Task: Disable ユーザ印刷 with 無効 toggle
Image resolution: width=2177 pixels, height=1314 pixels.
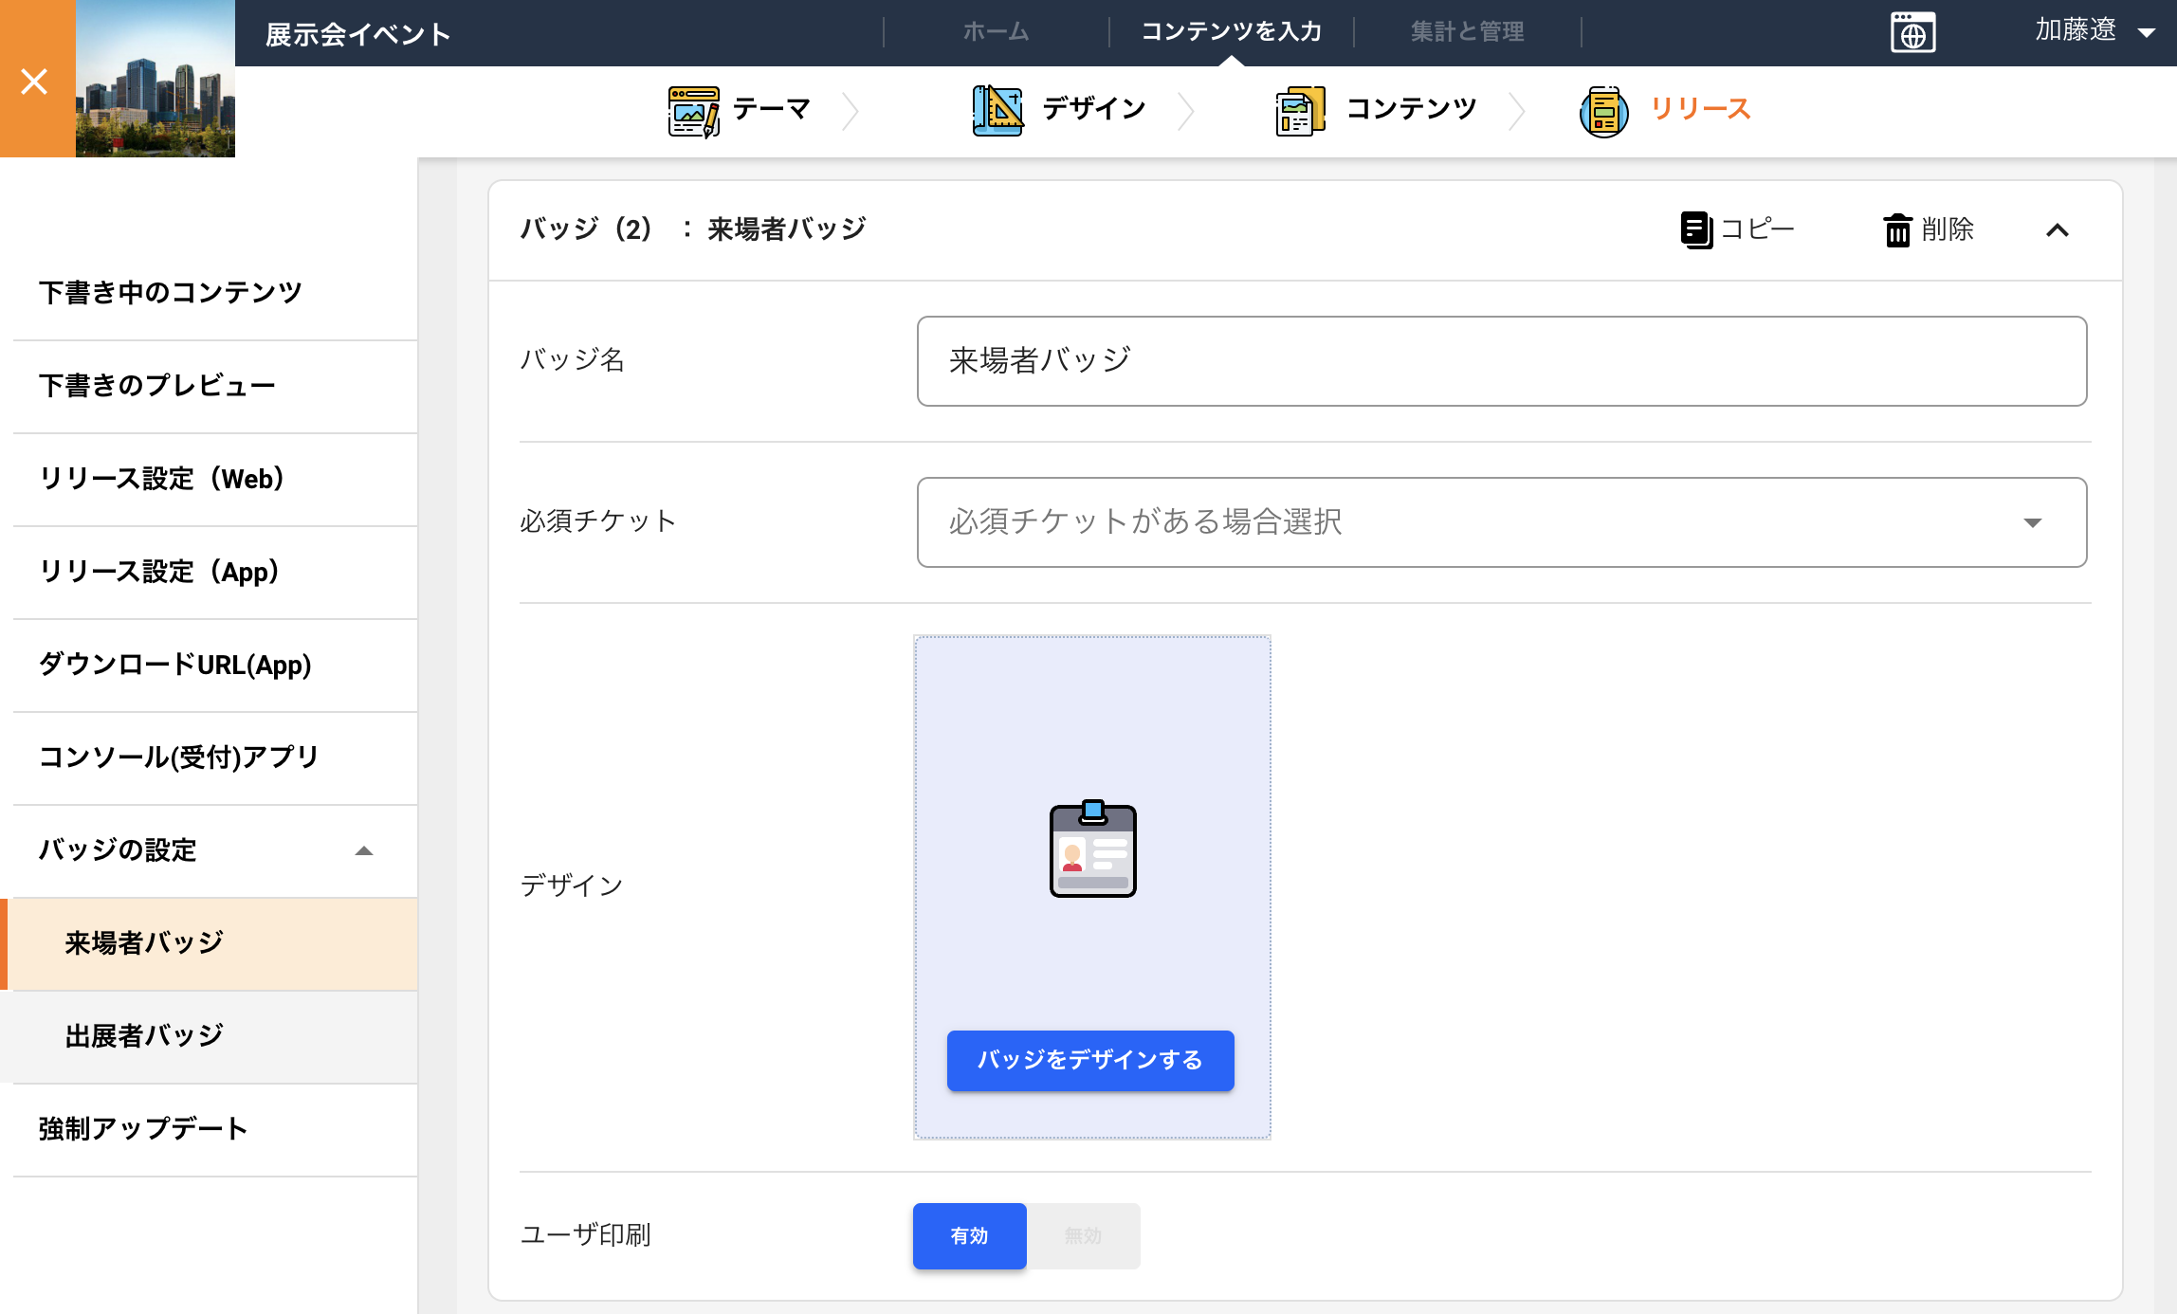Action: click(x=1084, y=1235)
